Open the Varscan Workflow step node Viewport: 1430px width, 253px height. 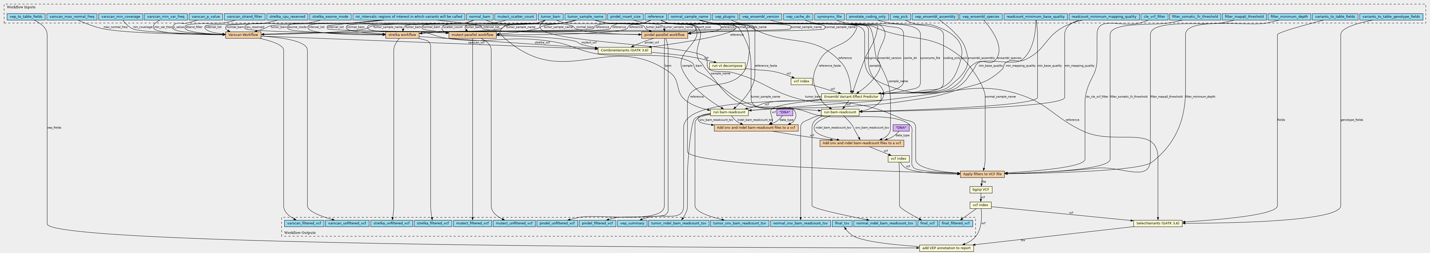(x=243, y=35)
